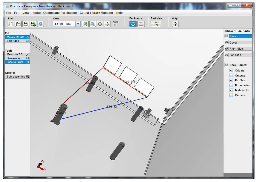Image resolution: width=258 pixels, height=182 pixels.
Task: Save the current rackmount design
Action: tap(25, 24)
